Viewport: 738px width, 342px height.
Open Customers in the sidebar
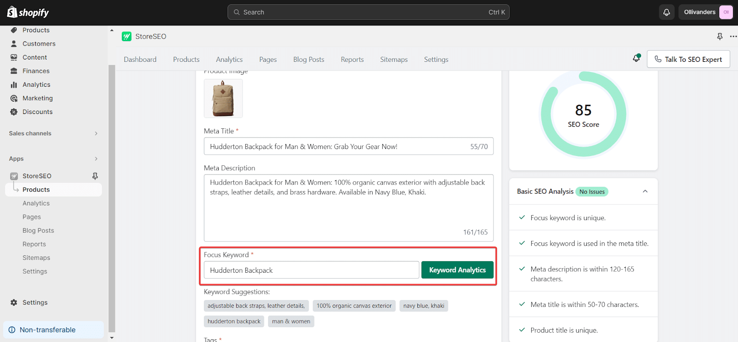tap(39, 44)
